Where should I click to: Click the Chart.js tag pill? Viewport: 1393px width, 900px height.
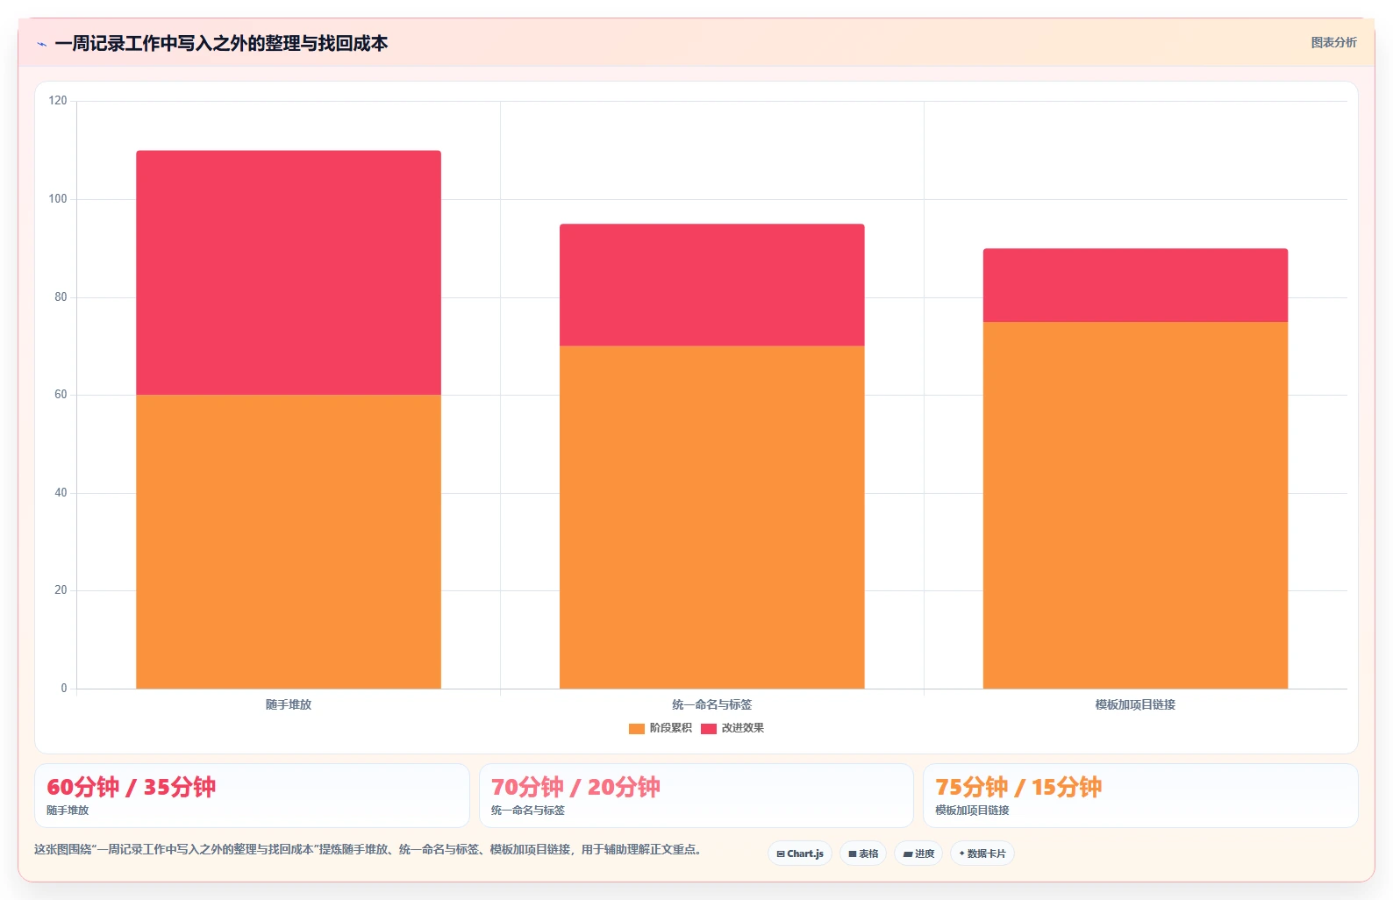click(x=800, y=854)
